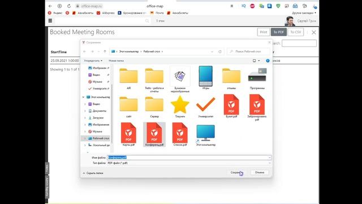
Task: Click the green shield extension icon
Action: tap(278, 6)
